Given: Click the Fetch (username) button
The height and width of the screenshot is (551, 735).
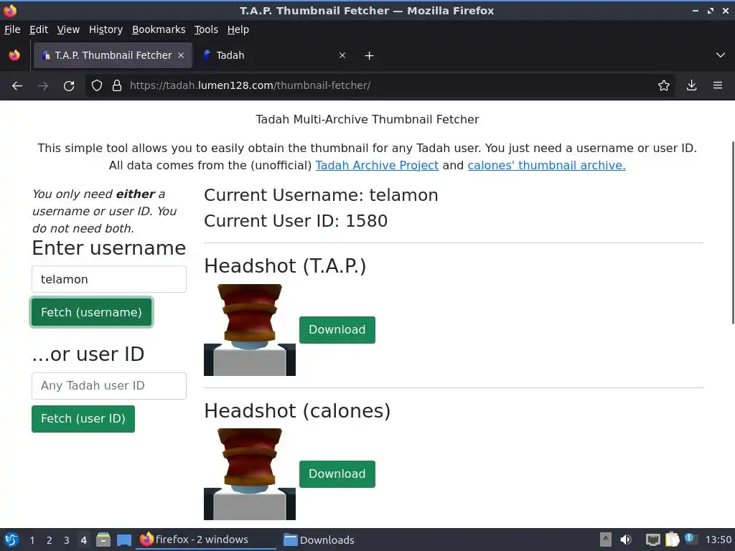Looking at the screenshot, I should pos(91,313).
